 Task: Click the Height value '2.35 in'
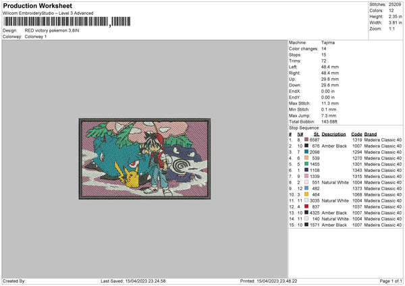pos(395,16)
